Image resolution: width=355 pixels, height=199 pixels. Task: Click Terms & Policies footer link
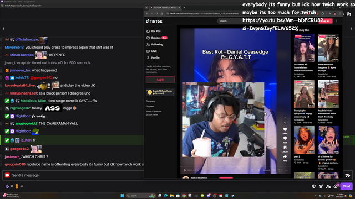click(154, 112)
